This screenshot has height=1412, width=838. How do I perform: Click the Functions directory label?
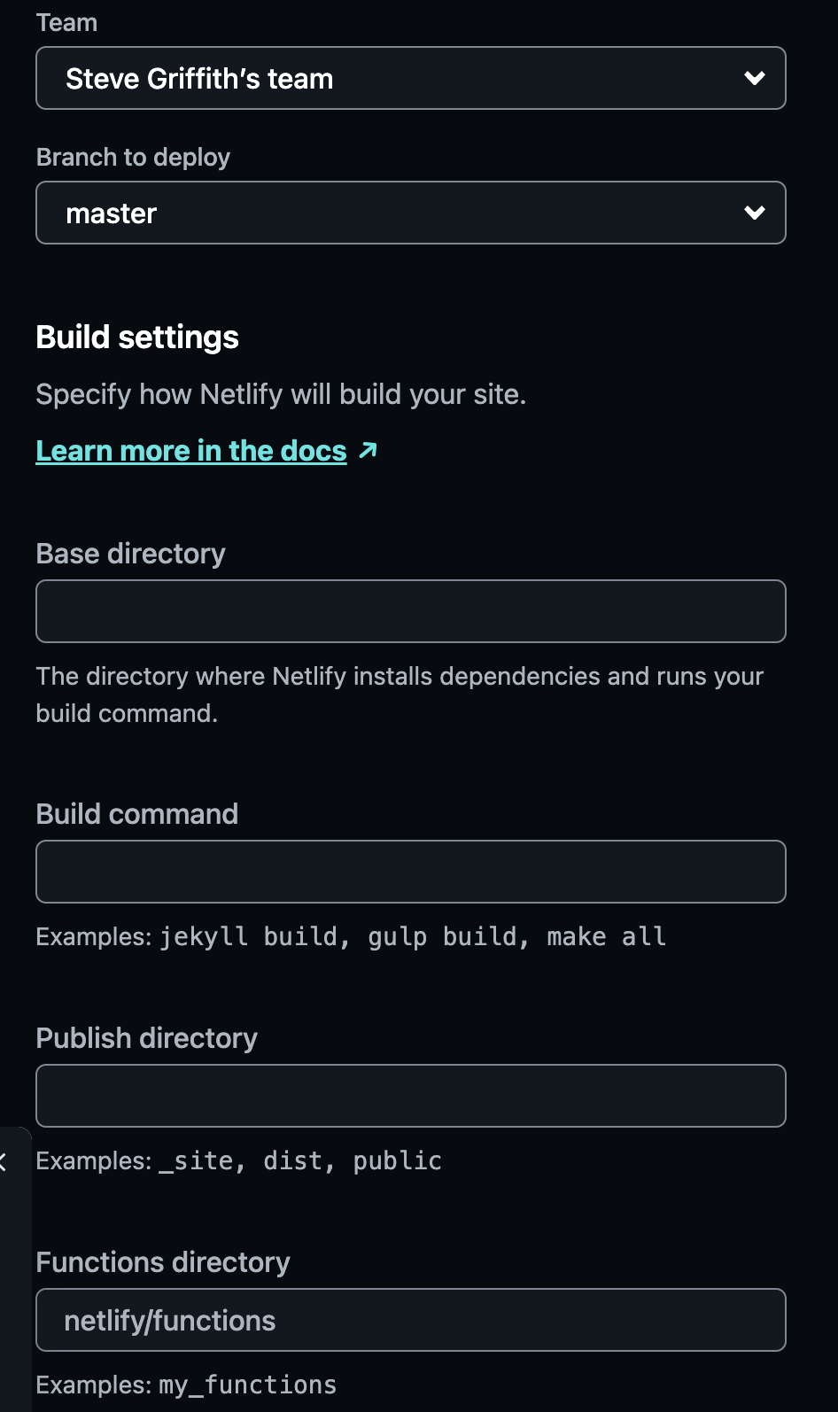click(x=162, y=1262)
